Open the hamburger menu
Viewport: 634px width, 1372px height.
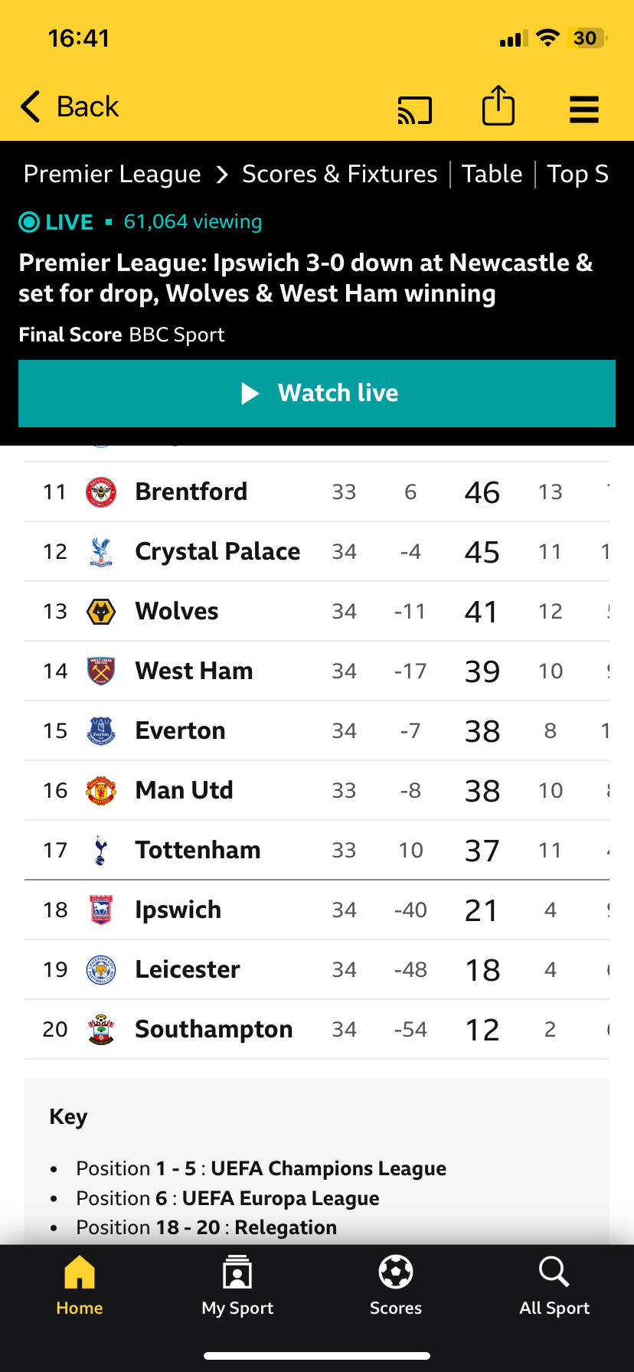584,109
